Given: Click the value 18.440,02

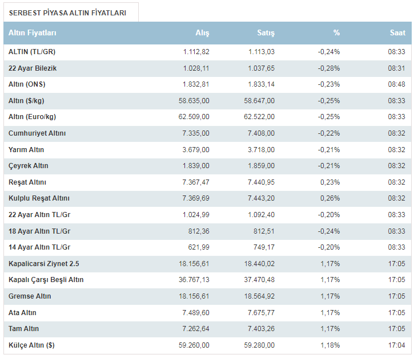Looking at the screenshot, I should click(x=259, y=264).
